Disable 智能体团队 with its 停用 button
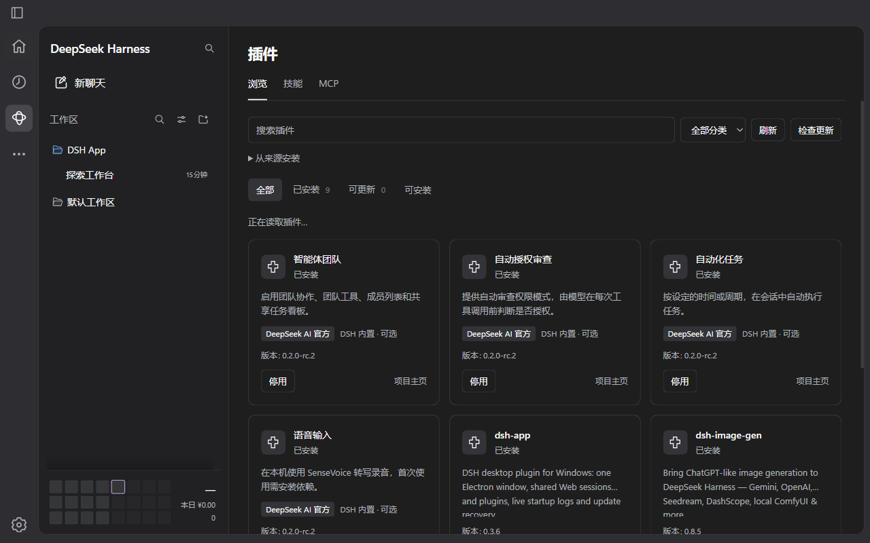The image size is (870, 543). tap(278, 381)
